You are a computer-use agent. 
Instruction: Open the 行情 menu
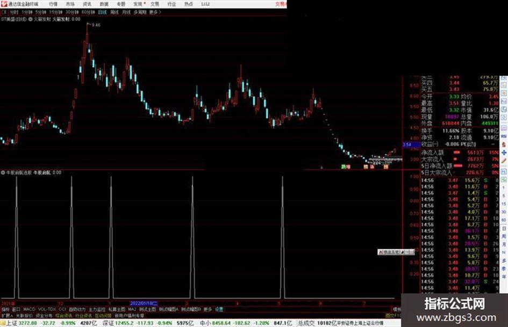tap(53, 4)
